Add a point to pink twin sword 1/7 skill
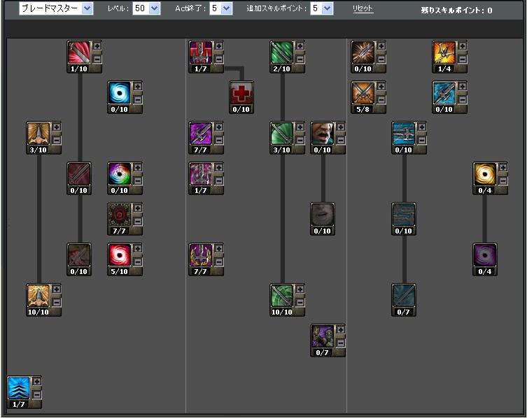527x418 pixels. (219, 167)
